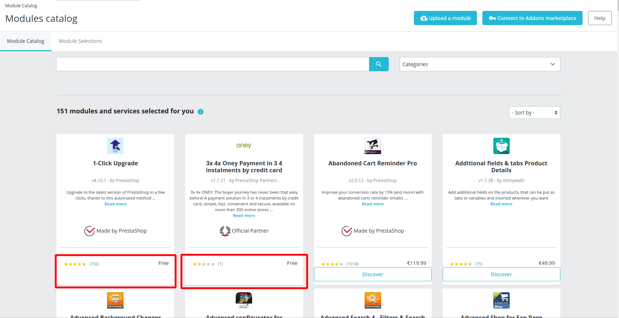Click the 3x 4x Oney Payment title
This screenshot has width=619, height=318.
[x=244, y=167]
